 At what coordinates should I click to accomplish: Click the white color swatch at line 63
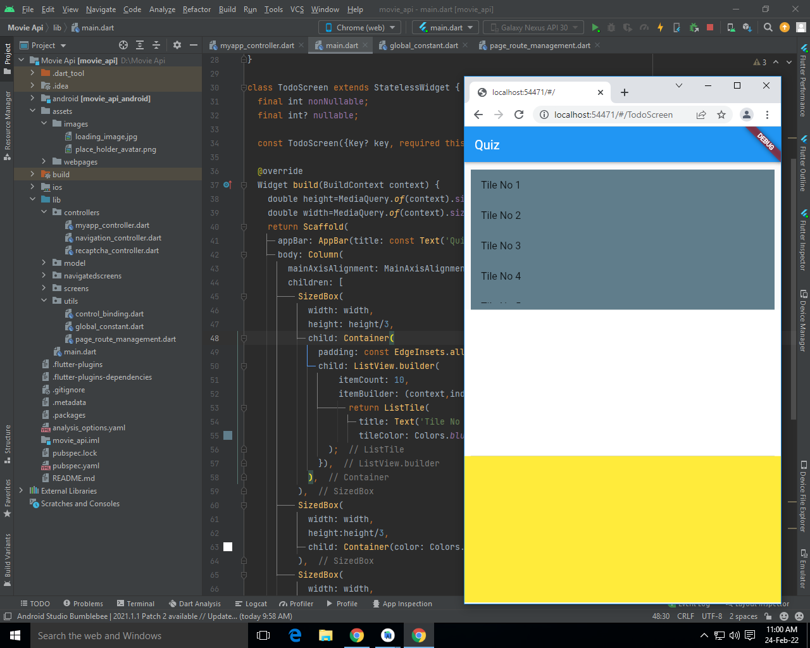[228, 547]
